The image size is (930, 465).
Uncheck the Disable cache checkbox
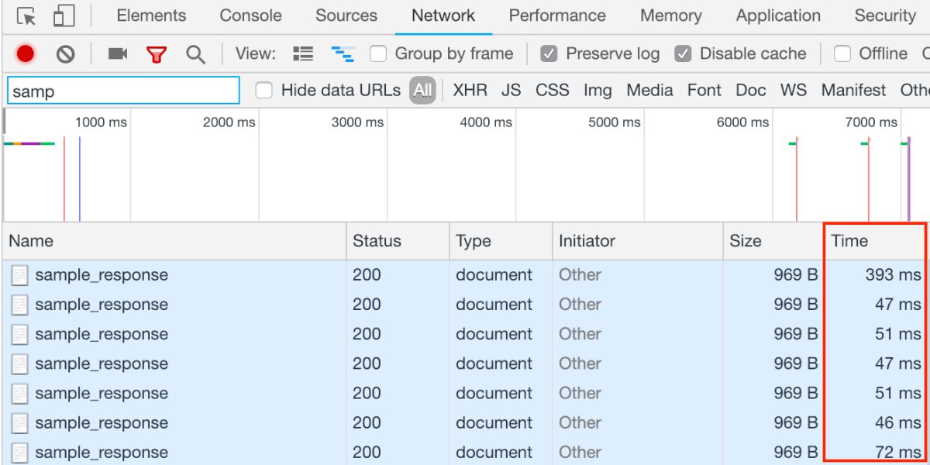(x=683, y=54)
